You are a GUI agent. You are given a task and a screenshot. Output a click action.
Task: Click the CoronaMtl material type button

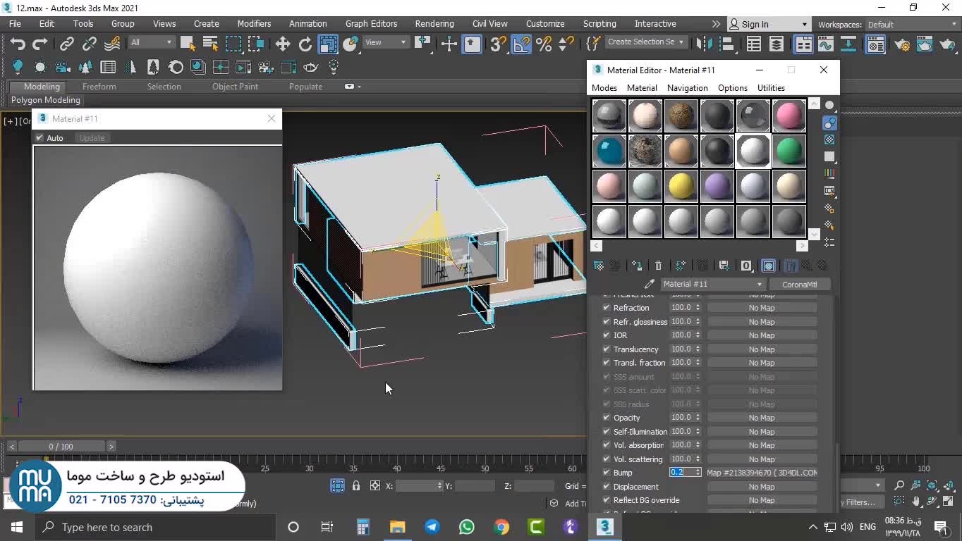click(798, 285)
